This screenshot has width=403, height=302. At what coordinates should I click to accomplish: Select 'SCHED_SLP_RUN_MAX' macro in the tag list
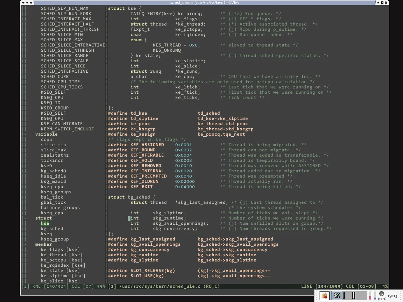(x=64, y=8)
